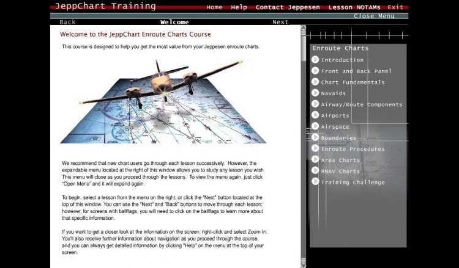
Task: Click the airplane over chart image
Action: coord(163,101)
